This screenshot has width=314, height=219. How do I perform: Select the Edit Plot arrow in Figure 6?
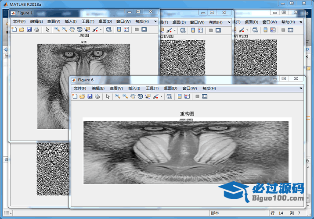pos(108,96)
